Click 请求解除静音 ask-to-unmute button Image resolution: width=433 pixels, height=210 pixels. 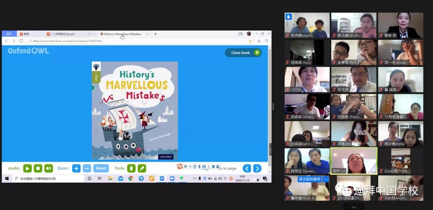(x=309, y=179)
